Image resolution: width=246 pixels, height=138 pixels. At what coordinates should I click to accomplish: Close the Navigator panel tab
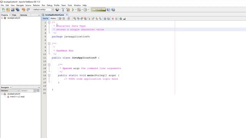11,87
